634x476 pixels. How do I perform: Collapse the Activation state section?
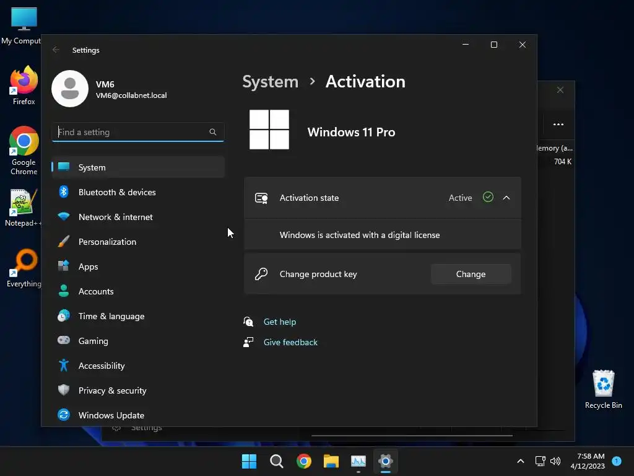(x=506, y=198)
